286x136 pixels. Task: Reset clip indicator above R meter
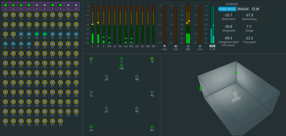[x=98, y=4]
